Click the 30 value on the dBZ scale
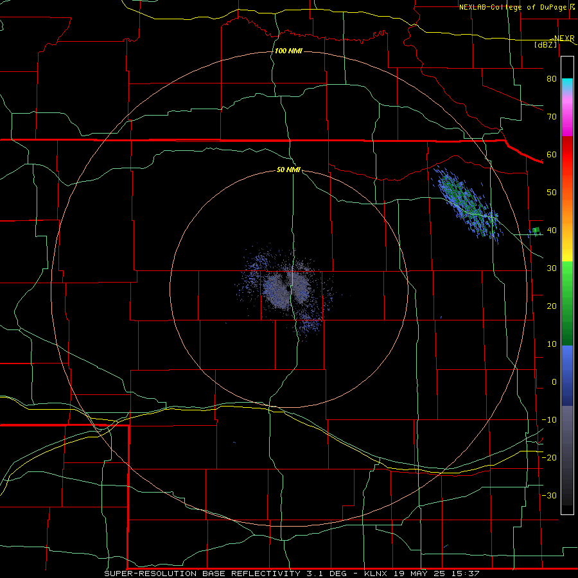The width and height of the screenshot is (578, 578). pyautogui.click(x=552, y=268)
